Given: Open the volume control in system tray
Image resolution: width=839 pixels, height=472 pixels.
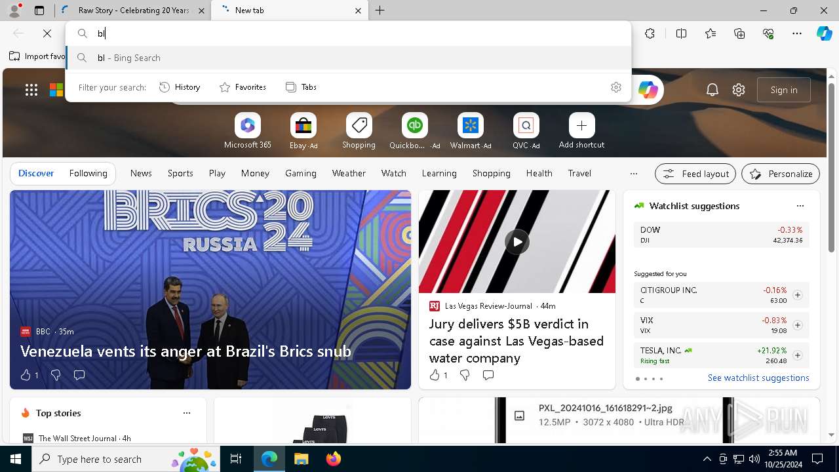Looking at the screenshot, I should coord(754,459).
